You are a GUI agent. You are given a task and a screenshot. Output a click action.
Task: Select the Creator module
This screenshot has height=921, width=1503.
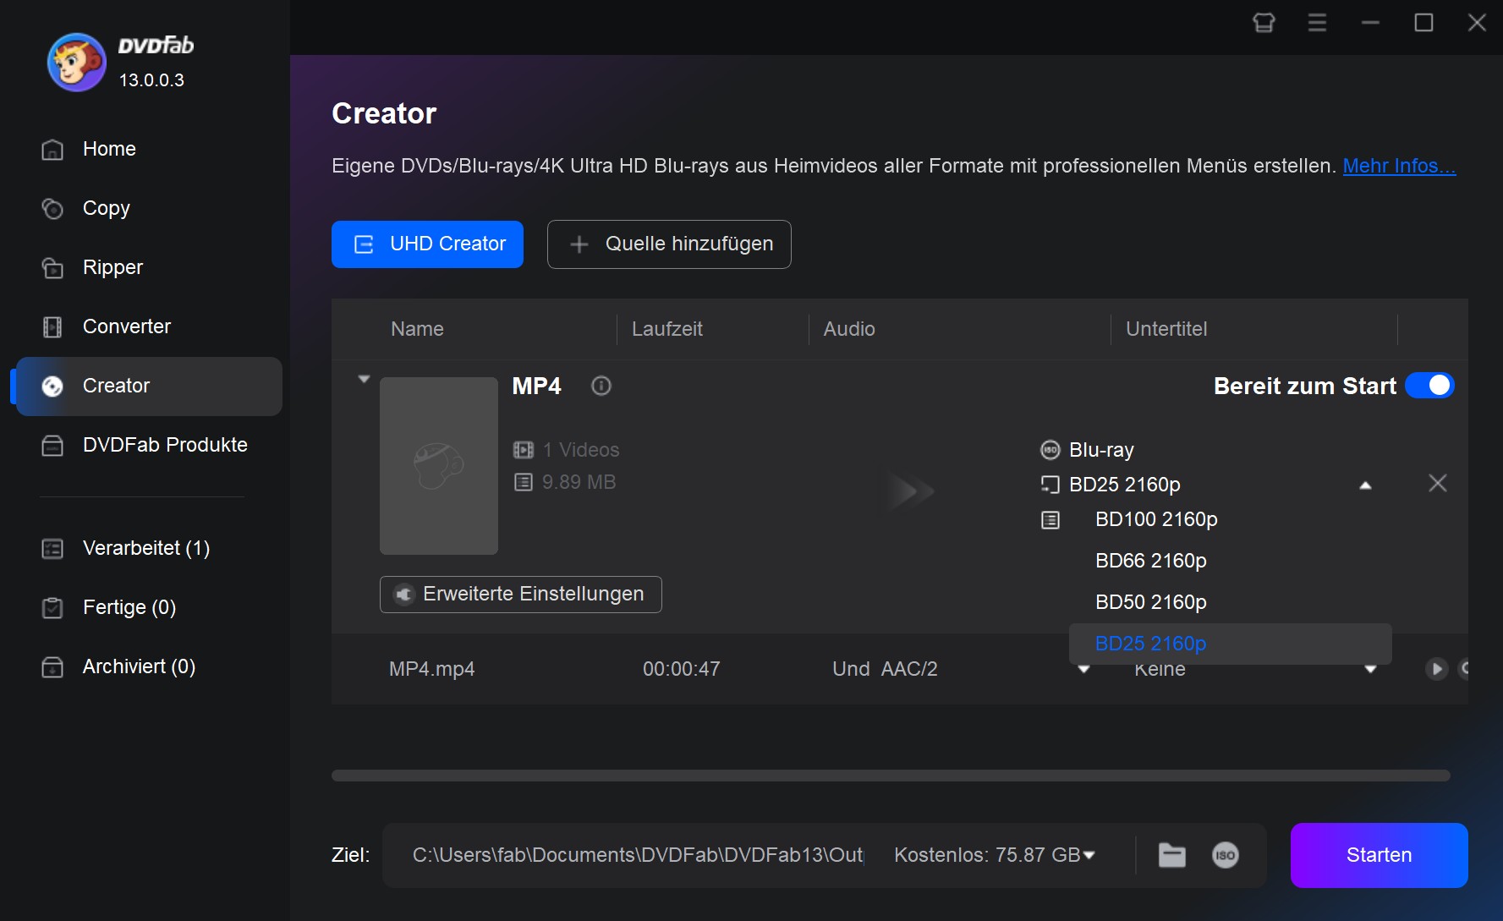coord(149,386)
